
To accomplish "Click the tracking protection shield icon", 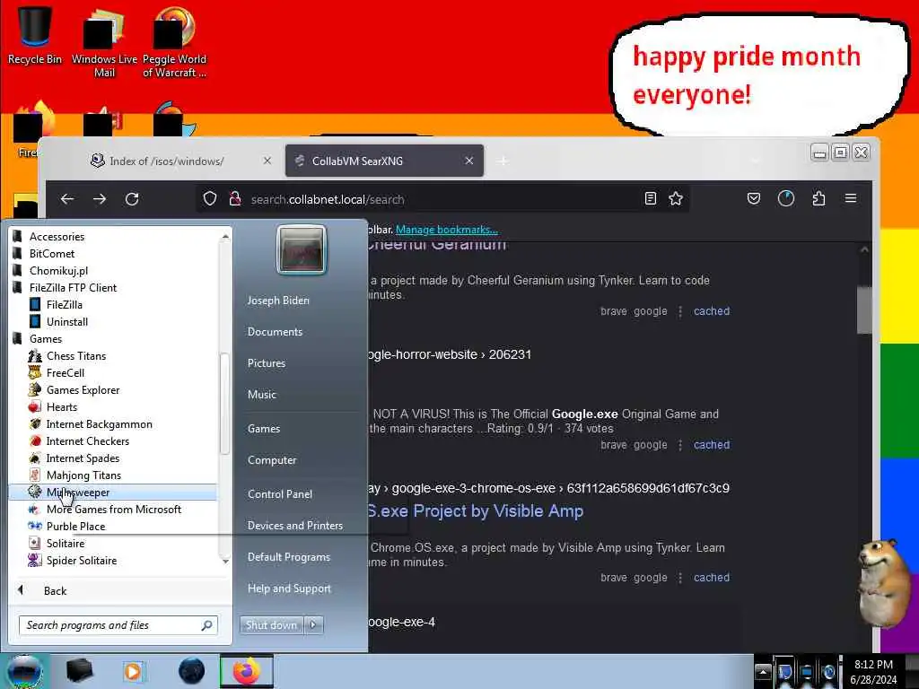I will (x=210, y=199).
